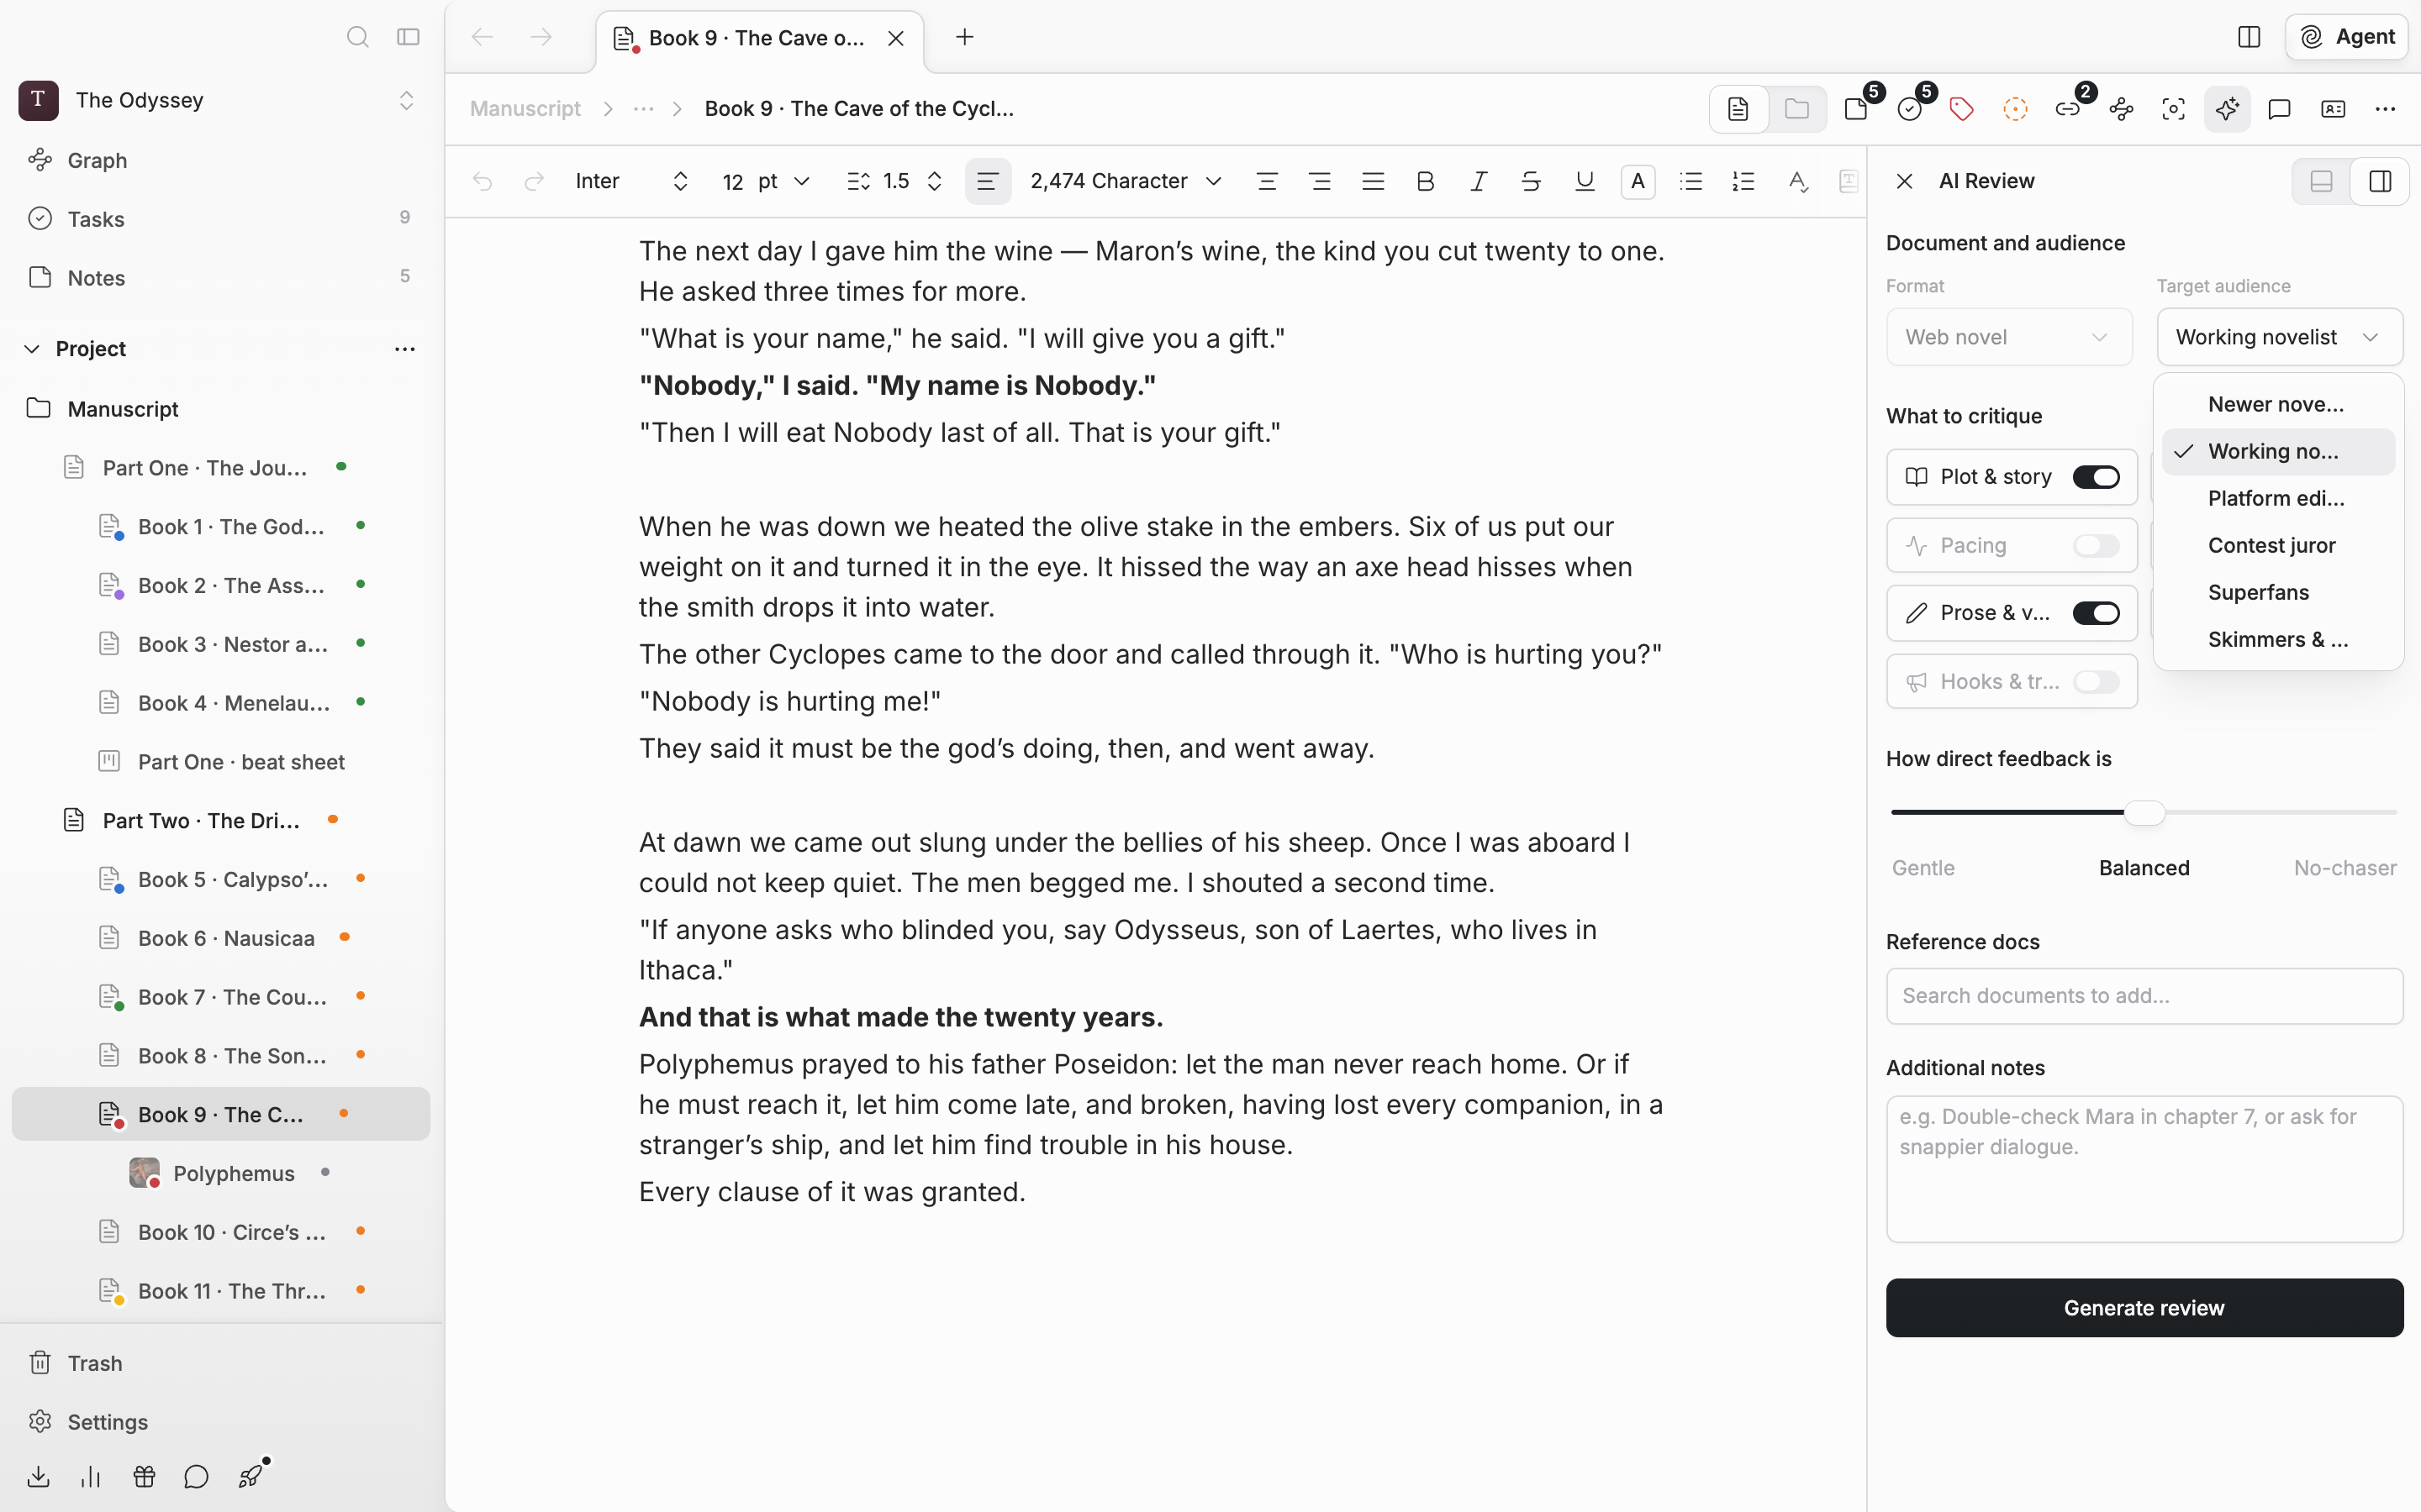Toggle strikethrough formatting
This screenshot has width=2421, height=1512.
[1532, 181]
